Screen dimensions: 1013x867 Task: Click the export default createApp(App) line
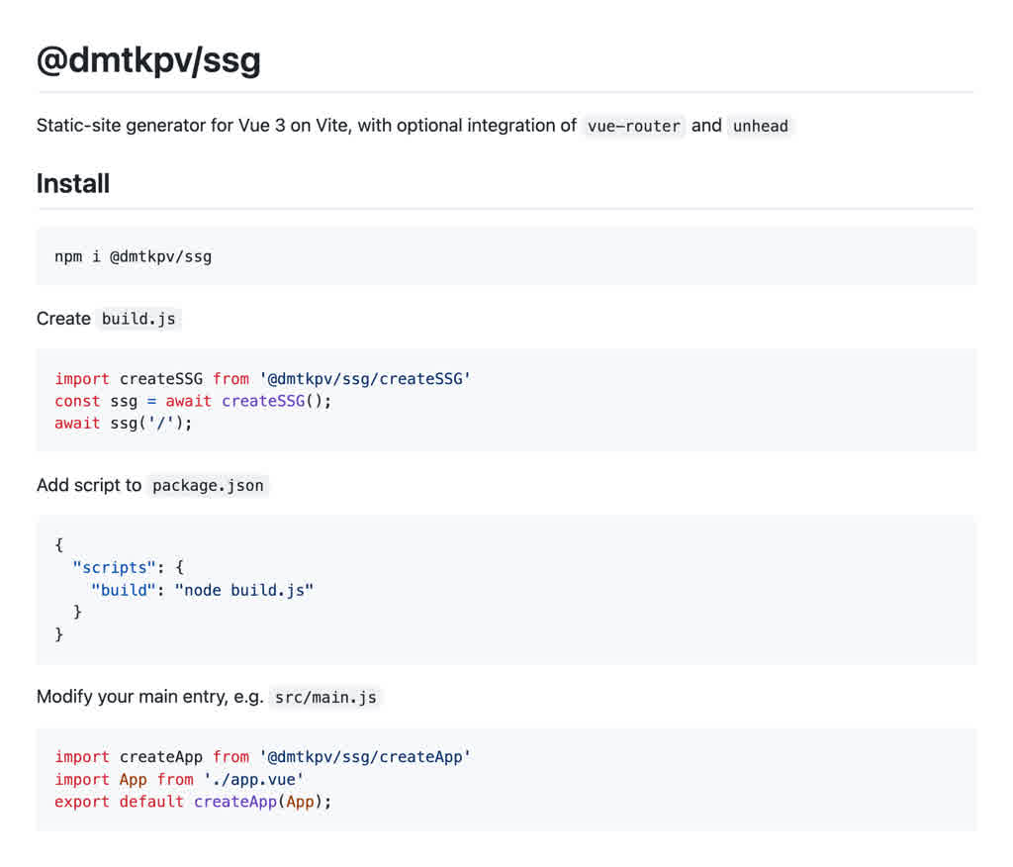193,802
